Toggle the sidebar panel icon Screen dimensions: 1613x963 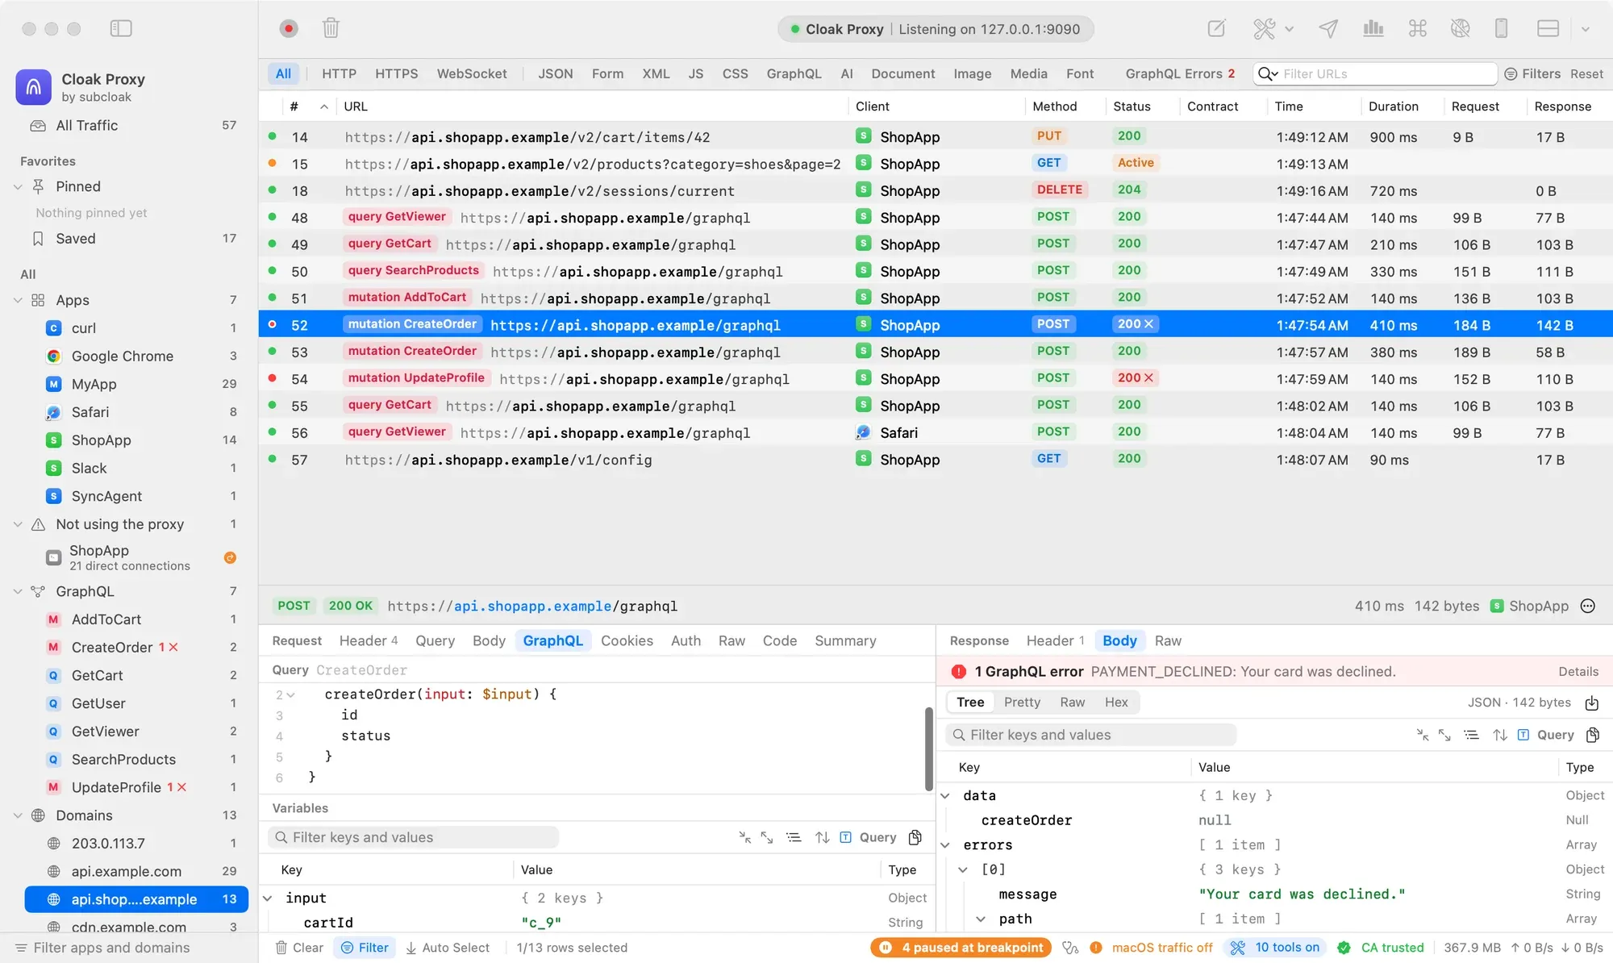coord(121,28)
